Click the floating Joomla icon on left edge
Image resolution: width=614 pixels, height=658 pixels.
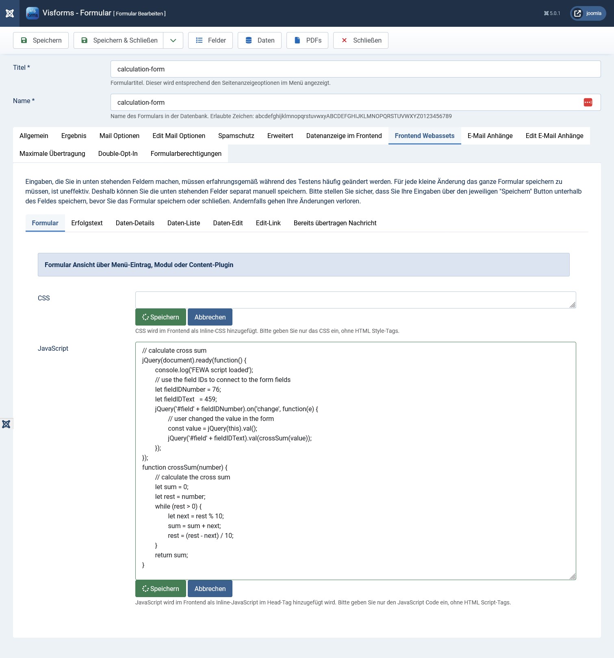(6, 424)
